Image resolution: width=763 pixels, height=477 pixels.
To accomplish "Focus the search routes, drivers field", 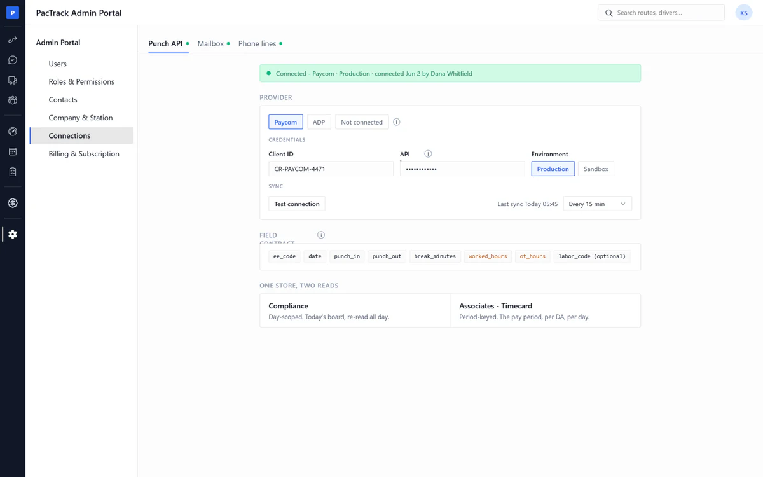I will 661,13.
